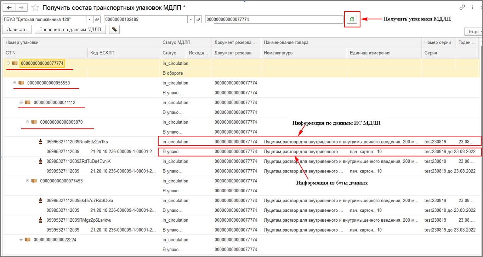This screenshot has width=483, height=257.
Task: Open organization field selection button
Action: [98, 19]
